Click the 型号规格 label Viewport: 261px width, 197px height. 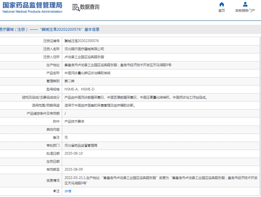[x=53, y=89]
